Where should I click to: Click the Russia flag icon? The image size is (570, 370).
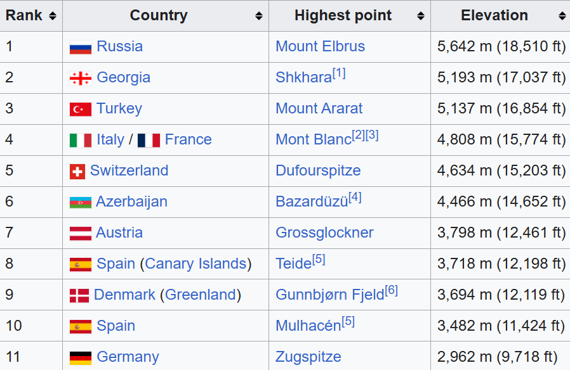click(81, 47)
